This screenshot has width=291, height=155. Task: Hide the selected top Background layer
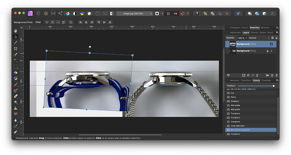(x=272, y=44)
